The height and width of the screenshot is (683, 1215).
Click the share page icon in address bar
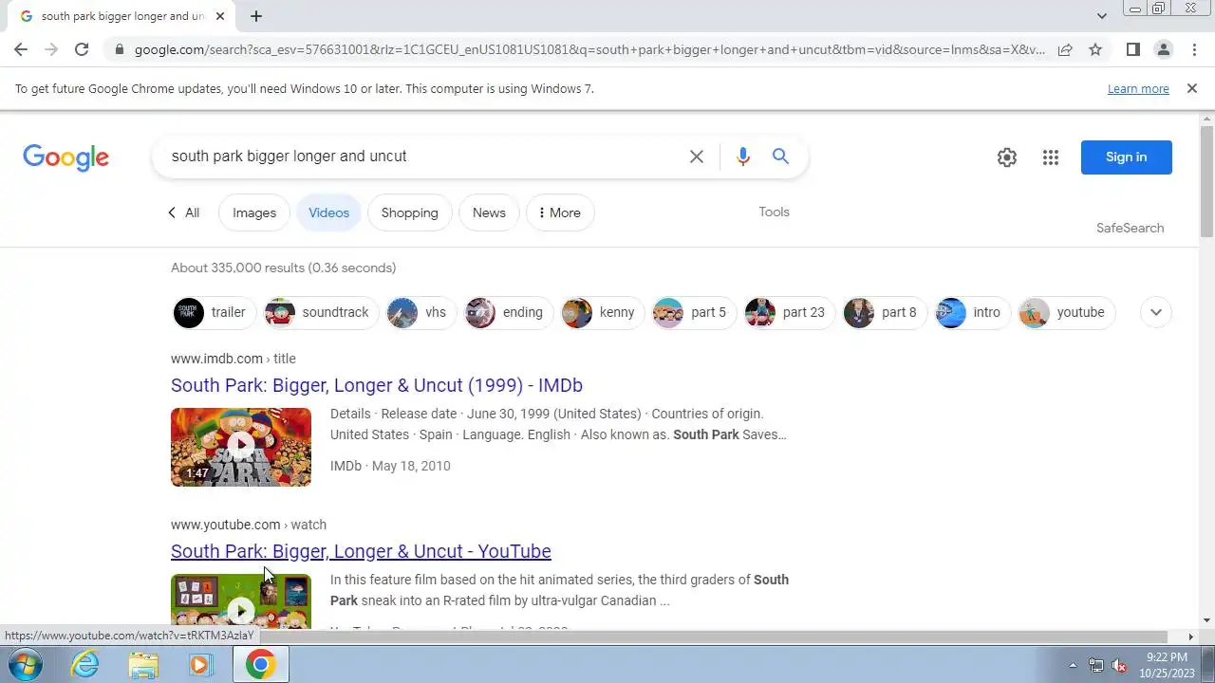[x=1065, y=49]
